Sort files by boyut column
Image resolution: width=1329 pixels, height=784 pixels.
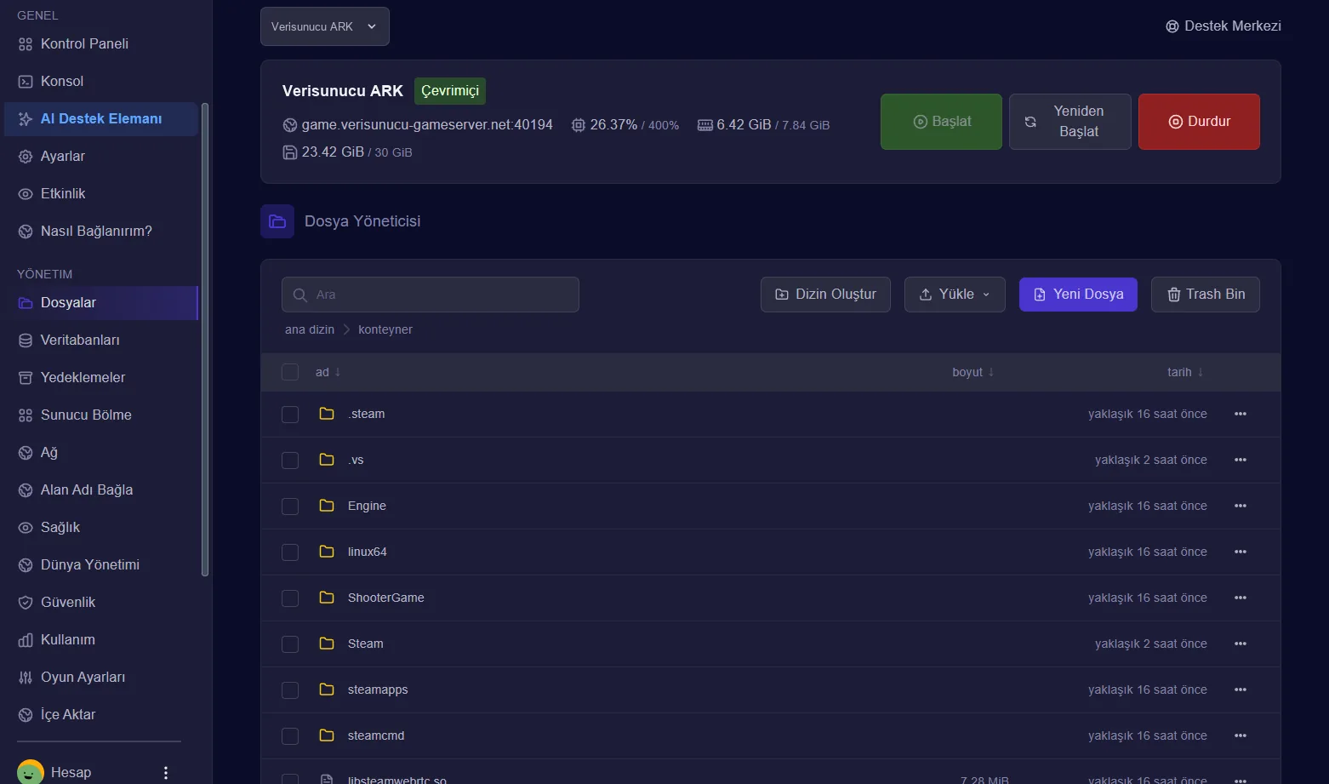[x=973, y=372]
